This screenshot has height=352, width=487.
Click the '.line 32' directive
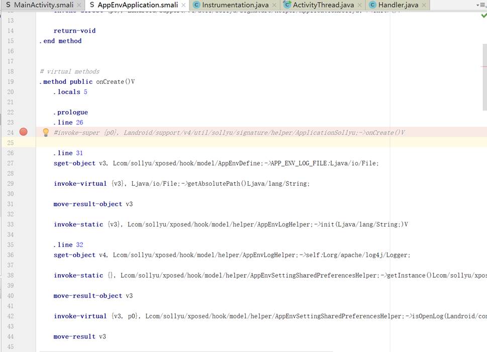click(68, 245)
